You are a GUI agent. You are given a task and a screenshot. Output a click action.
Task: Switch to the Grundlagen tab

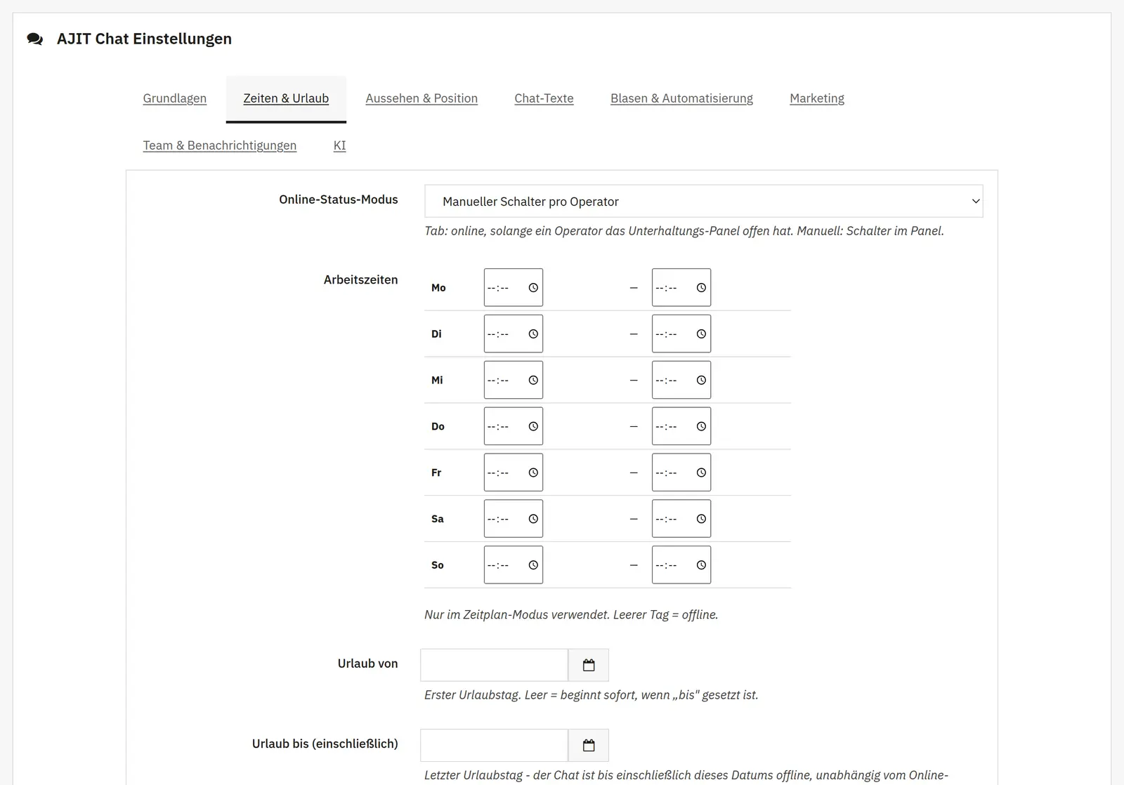pos(175,98)
